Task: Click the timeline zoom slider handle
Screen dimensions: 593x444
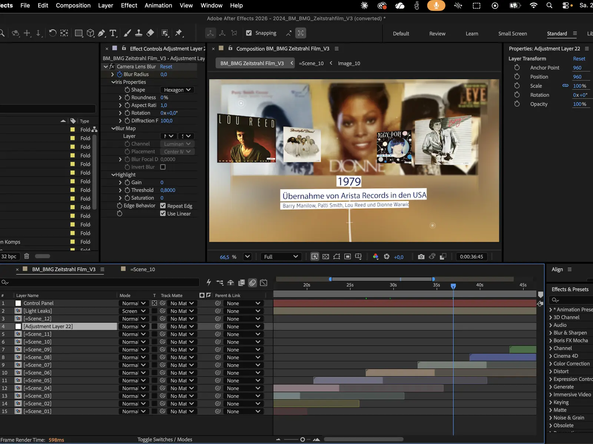Action: pos(302,440)
